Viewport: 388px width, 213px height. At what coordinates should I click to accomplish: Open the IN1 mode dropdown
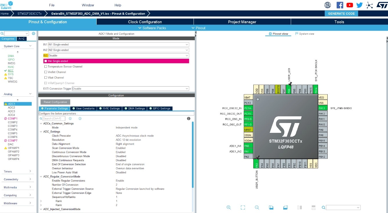coord(118,45)
